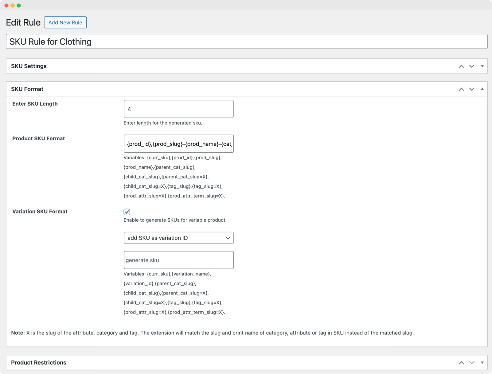This screenshot has height=374, width=492.
Task: Move the Product Restrictions section up
Action: coord(461,362)
